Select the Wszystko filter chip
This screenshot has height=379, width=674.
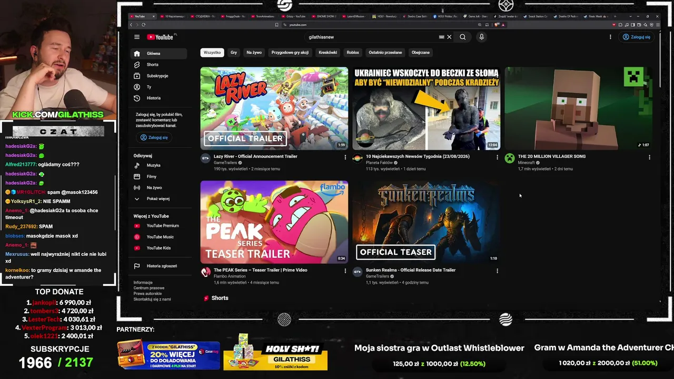tap(212, 53)
